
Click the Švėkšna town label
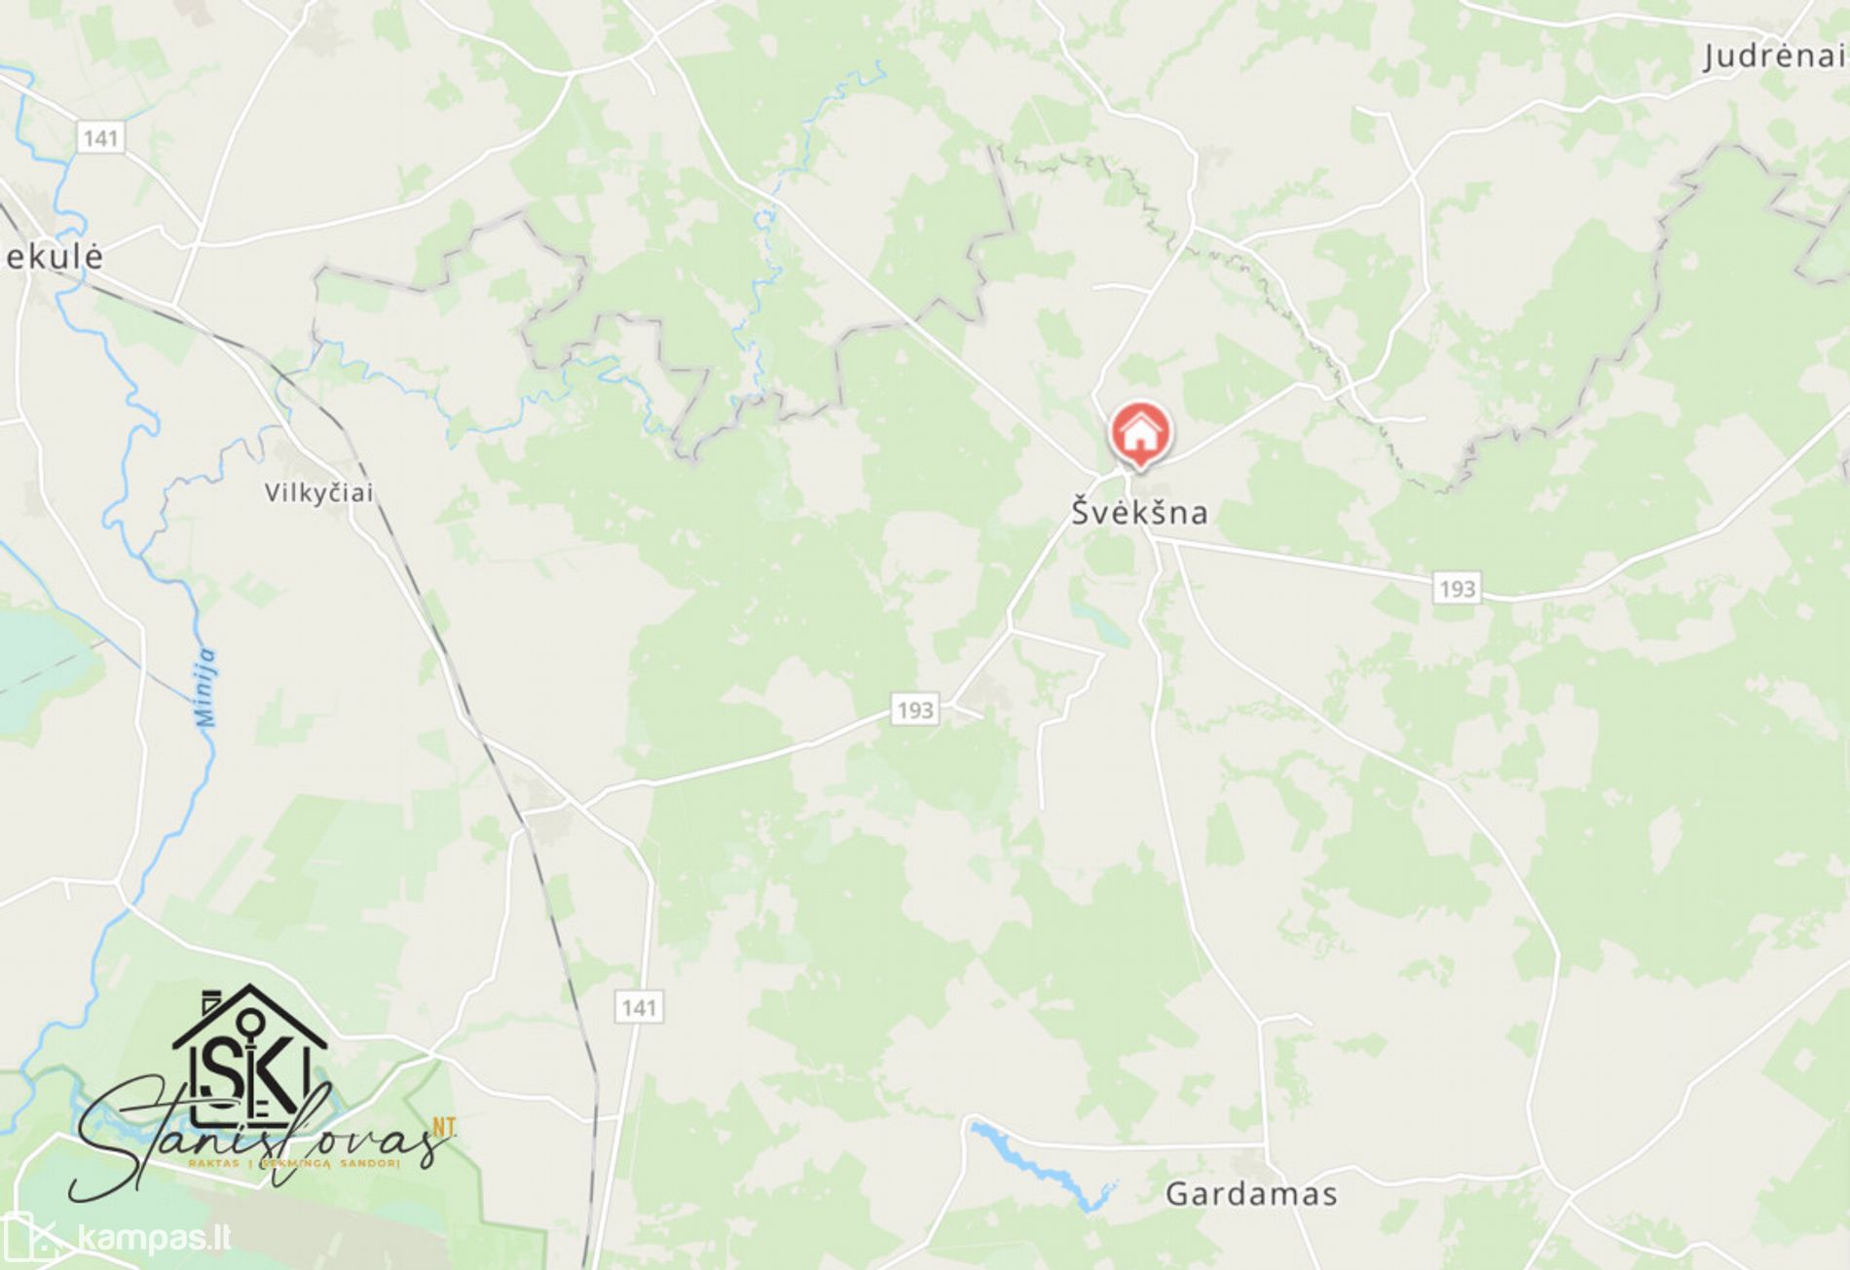tap(1139, 512)
